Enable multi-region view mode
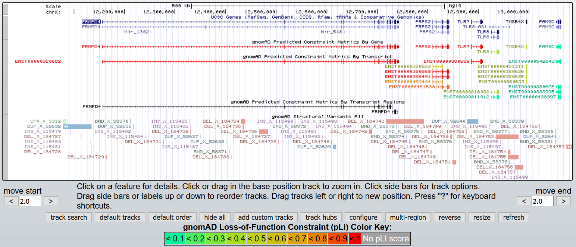Screen dimensions: 576x247 (x=408, y=217)
